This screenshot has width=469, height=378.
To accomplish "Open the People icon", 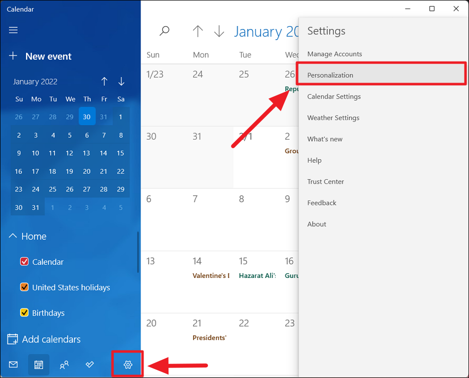I will point(64,365).
